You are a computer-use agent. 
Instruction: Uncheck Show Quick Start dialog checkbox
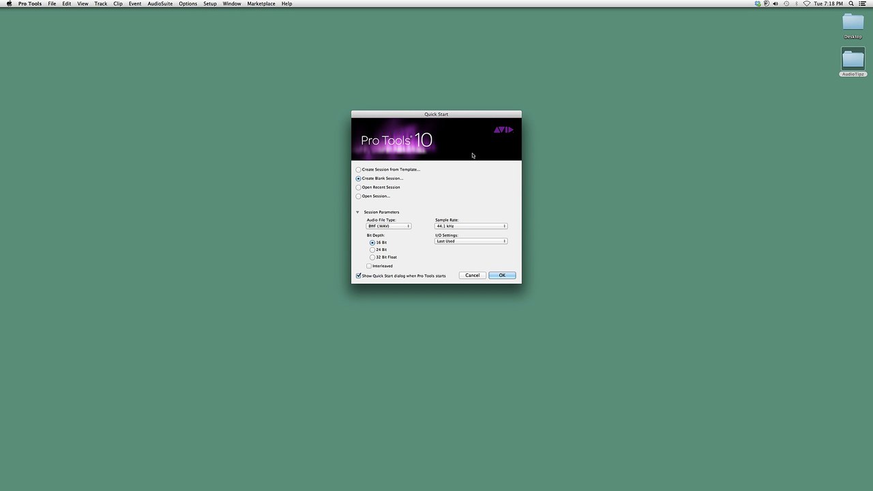tap(359, 276)
